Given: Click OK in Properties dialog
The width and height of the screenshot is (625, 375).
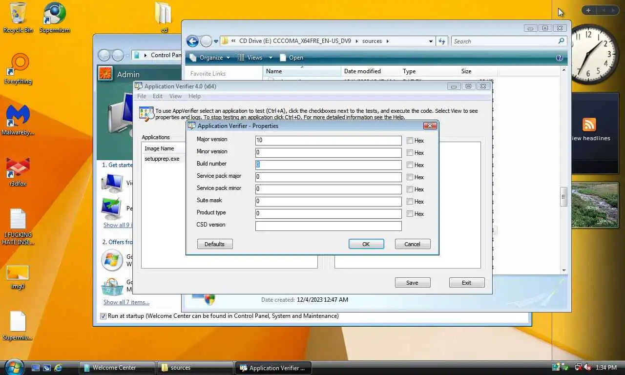Looking at the screenshot, I should [x=366, y=244].
